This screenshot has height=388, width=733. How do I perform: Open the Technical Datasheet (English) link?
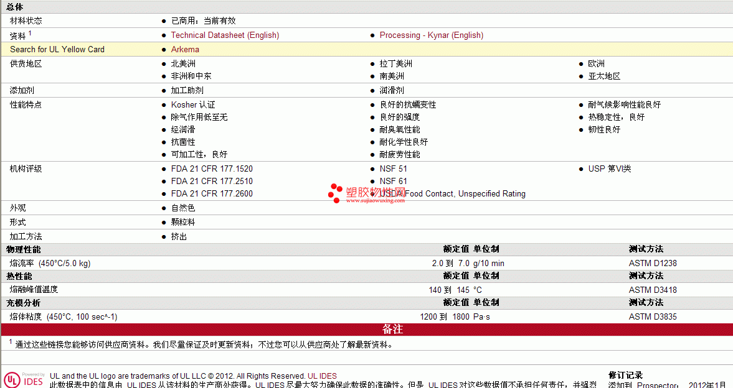[225, 35]
